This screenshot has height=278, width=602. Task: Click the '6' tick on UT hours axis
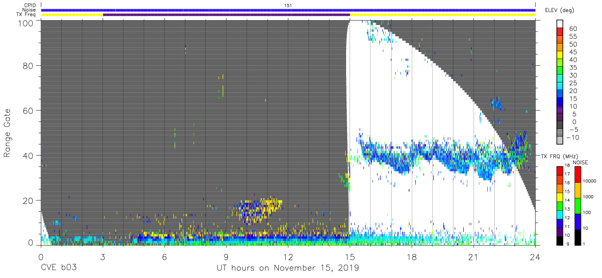click(x=164, y=256)
